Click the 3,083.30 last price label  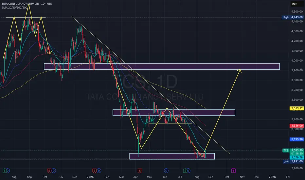point(297,151)
